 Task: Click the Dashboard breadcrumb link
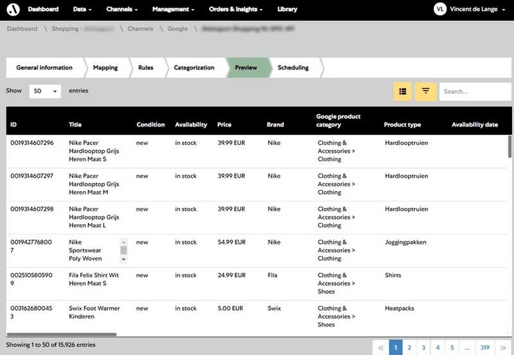click(22, 29)
